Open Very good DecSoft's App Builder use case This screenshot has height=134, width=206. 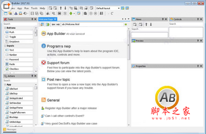coord(71,123)
